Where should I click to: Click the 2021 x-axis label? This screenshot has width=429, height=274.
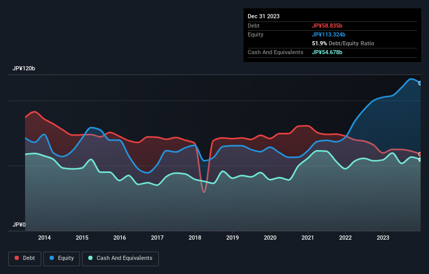[x=308, y=238]
